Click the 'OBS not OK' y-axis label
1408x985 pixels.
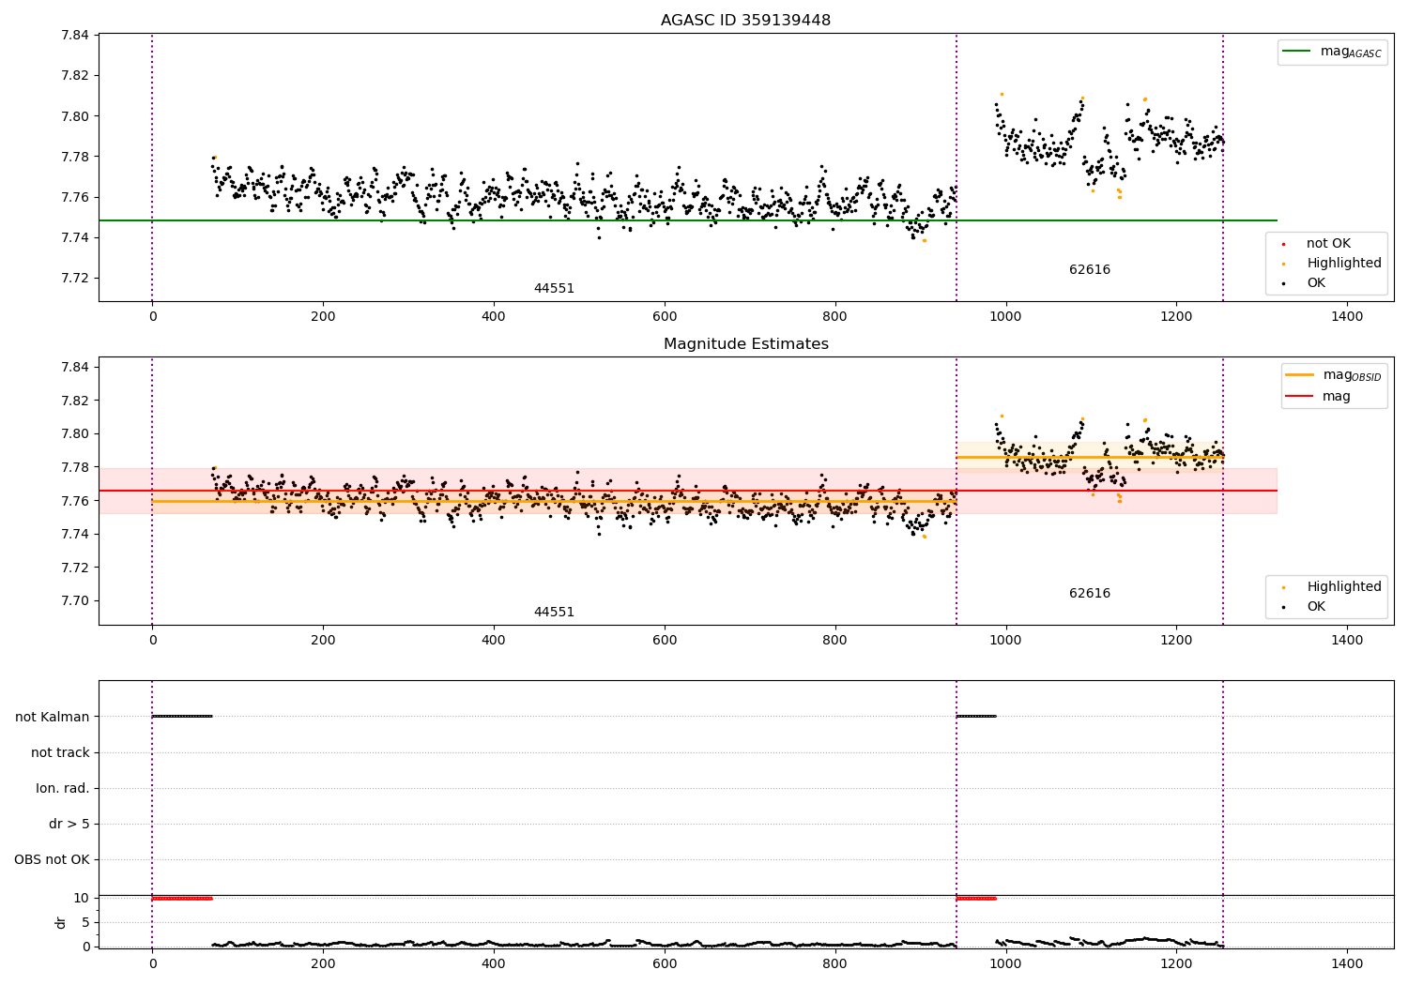pyautogui.click(x=53, y=859)
